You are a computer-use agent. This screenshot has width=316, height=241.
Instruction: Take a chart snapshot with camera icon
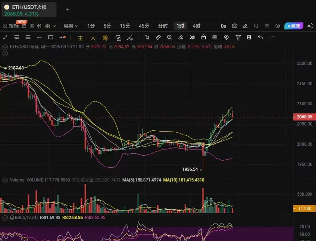pos(235,26)
